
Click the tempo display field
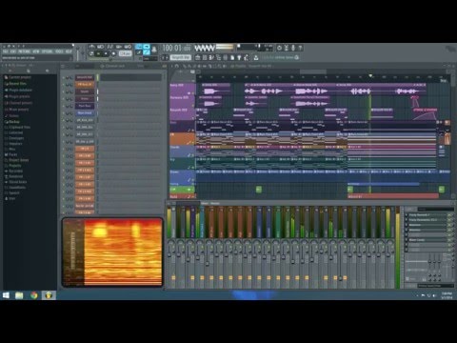[125, 53]
